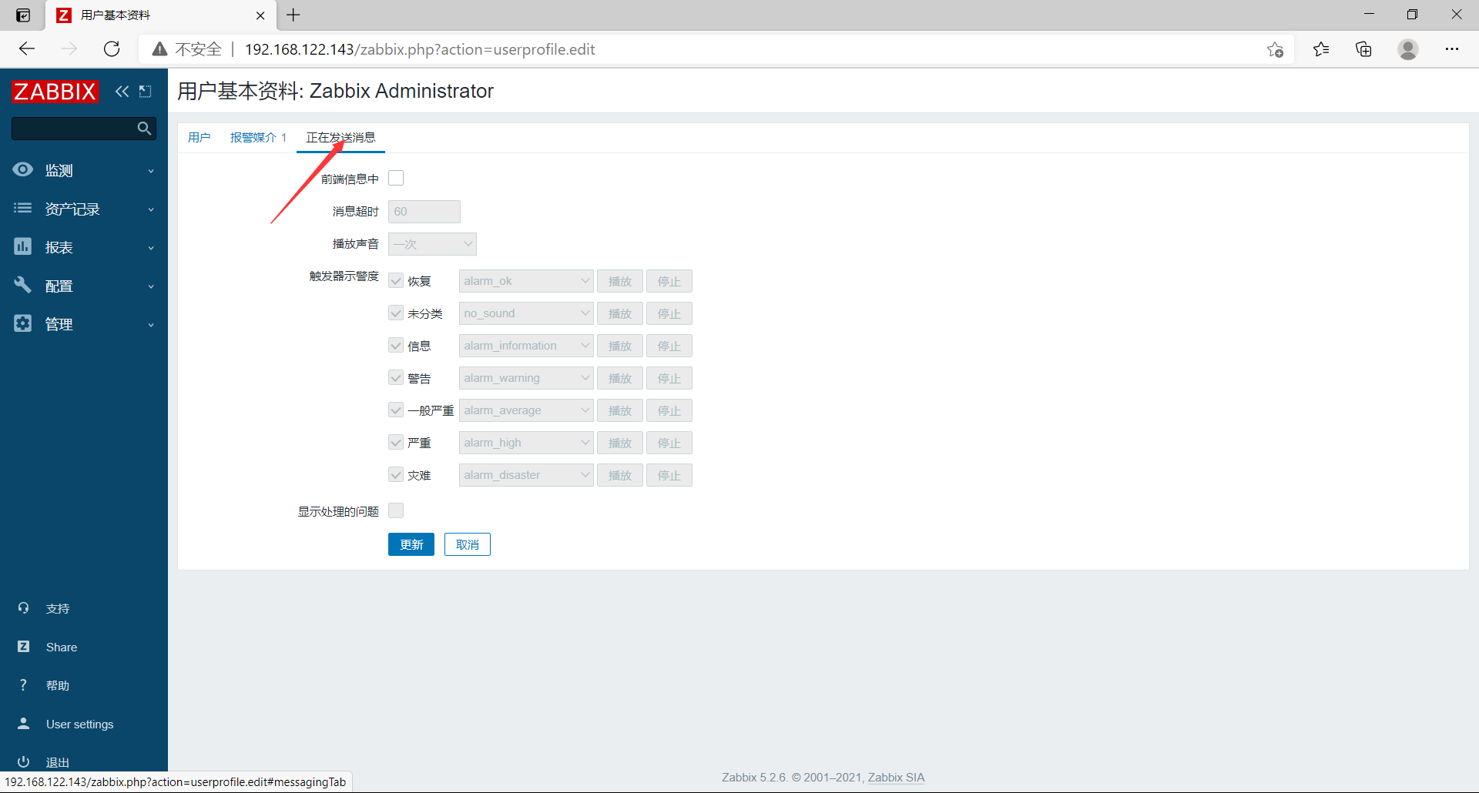Expand the 监测 menu chevron
1479x793 pixels.
[151, 171]
